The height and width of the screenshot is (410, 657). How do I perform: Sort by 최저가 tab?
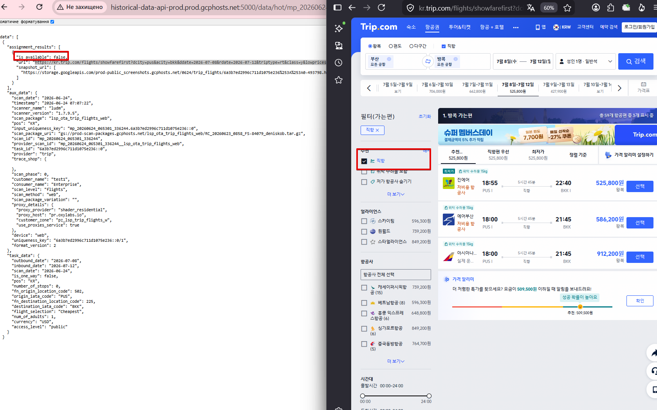pyautogui.click(x=538, y=155)
